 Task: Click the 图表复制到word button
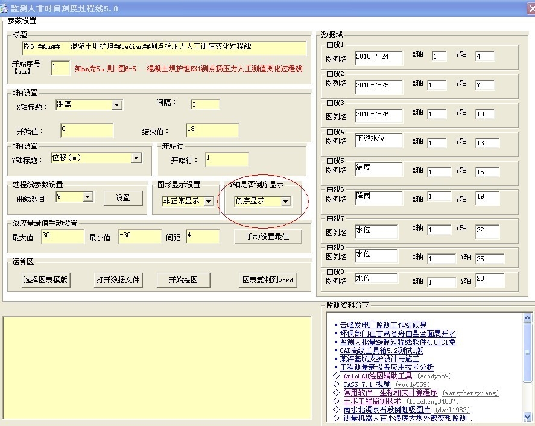coord(268,280)
